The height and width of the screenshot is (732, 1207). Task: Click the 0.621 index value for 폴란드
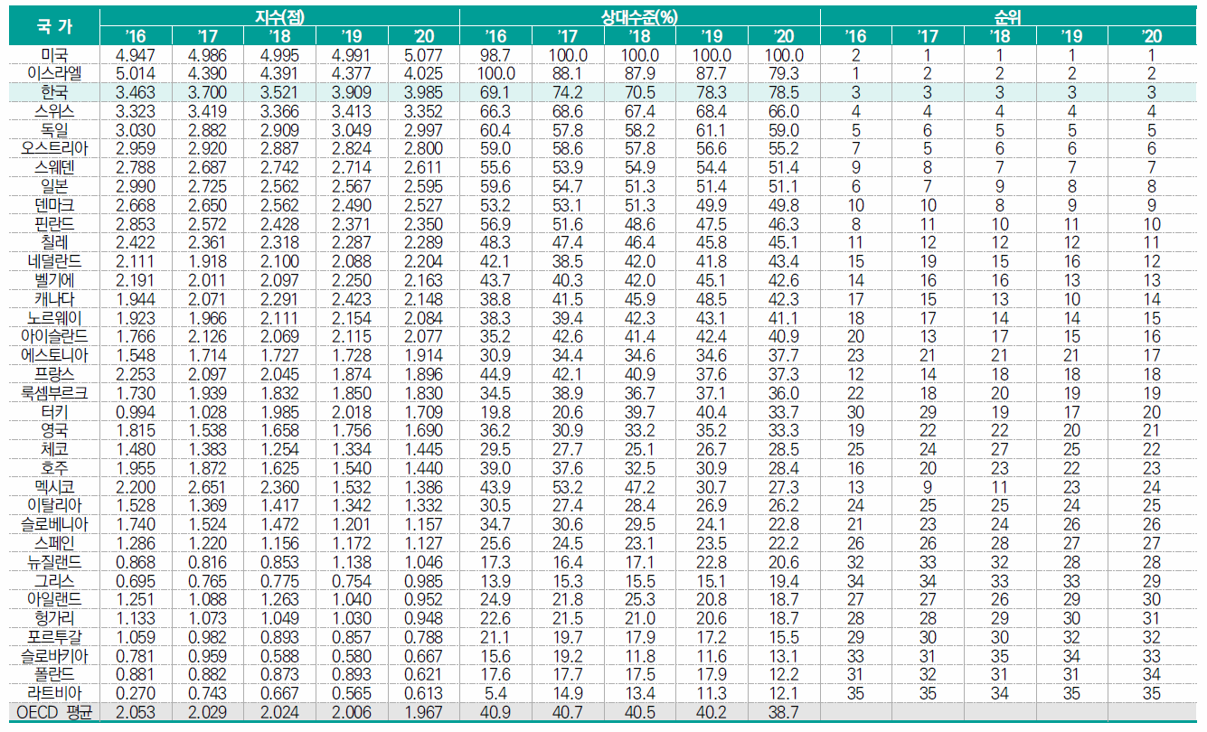click(x=423, y=674)
